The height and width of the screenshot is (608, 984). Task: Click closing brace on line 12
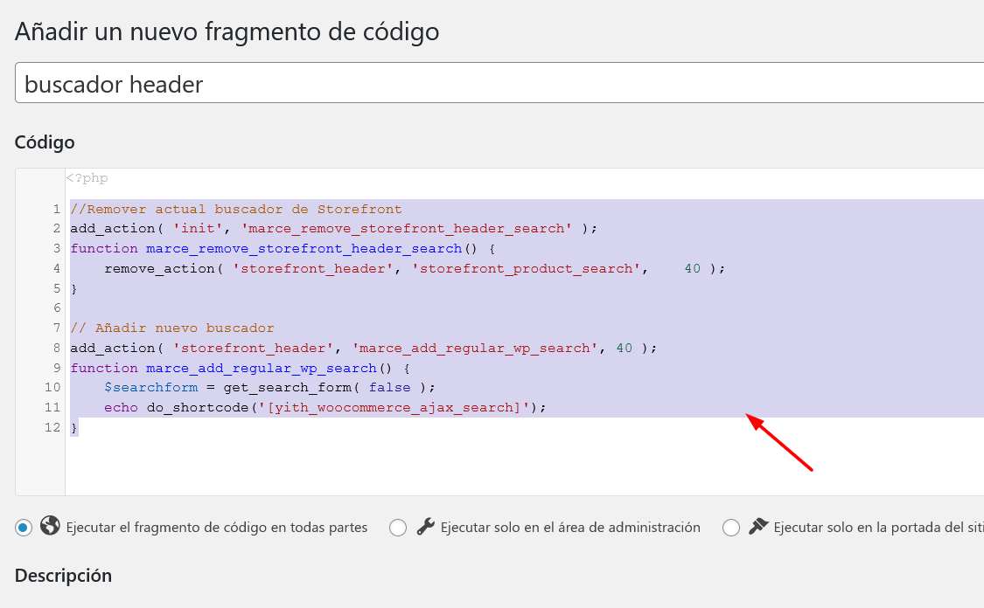(x=74, y=427)
